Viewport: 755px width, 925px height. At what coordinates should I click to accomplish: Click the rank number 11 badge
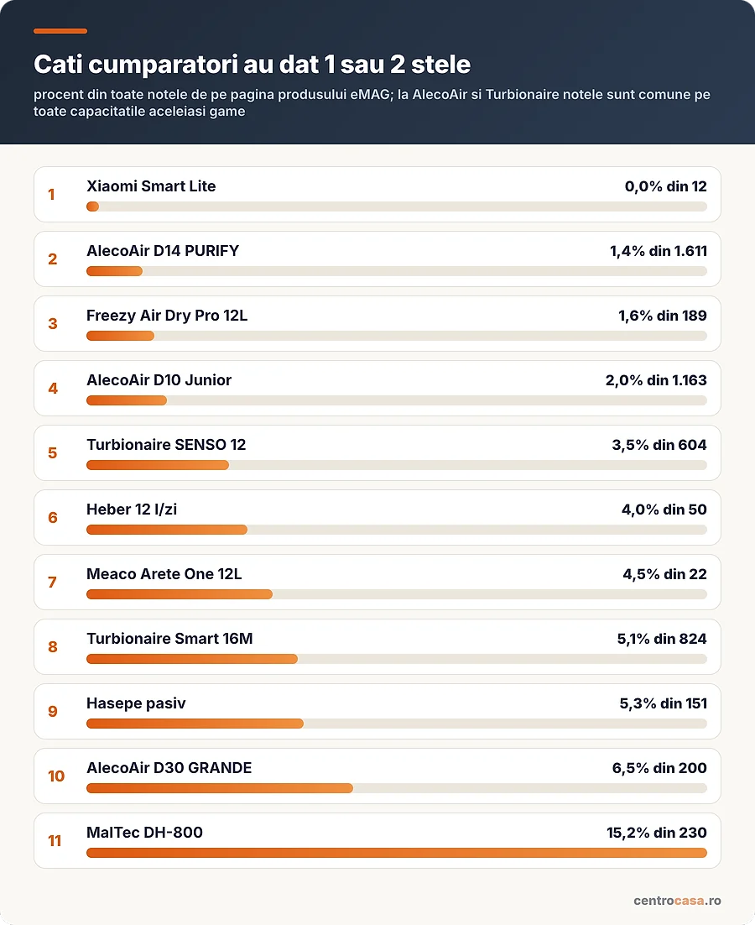[x=55, y=840]
